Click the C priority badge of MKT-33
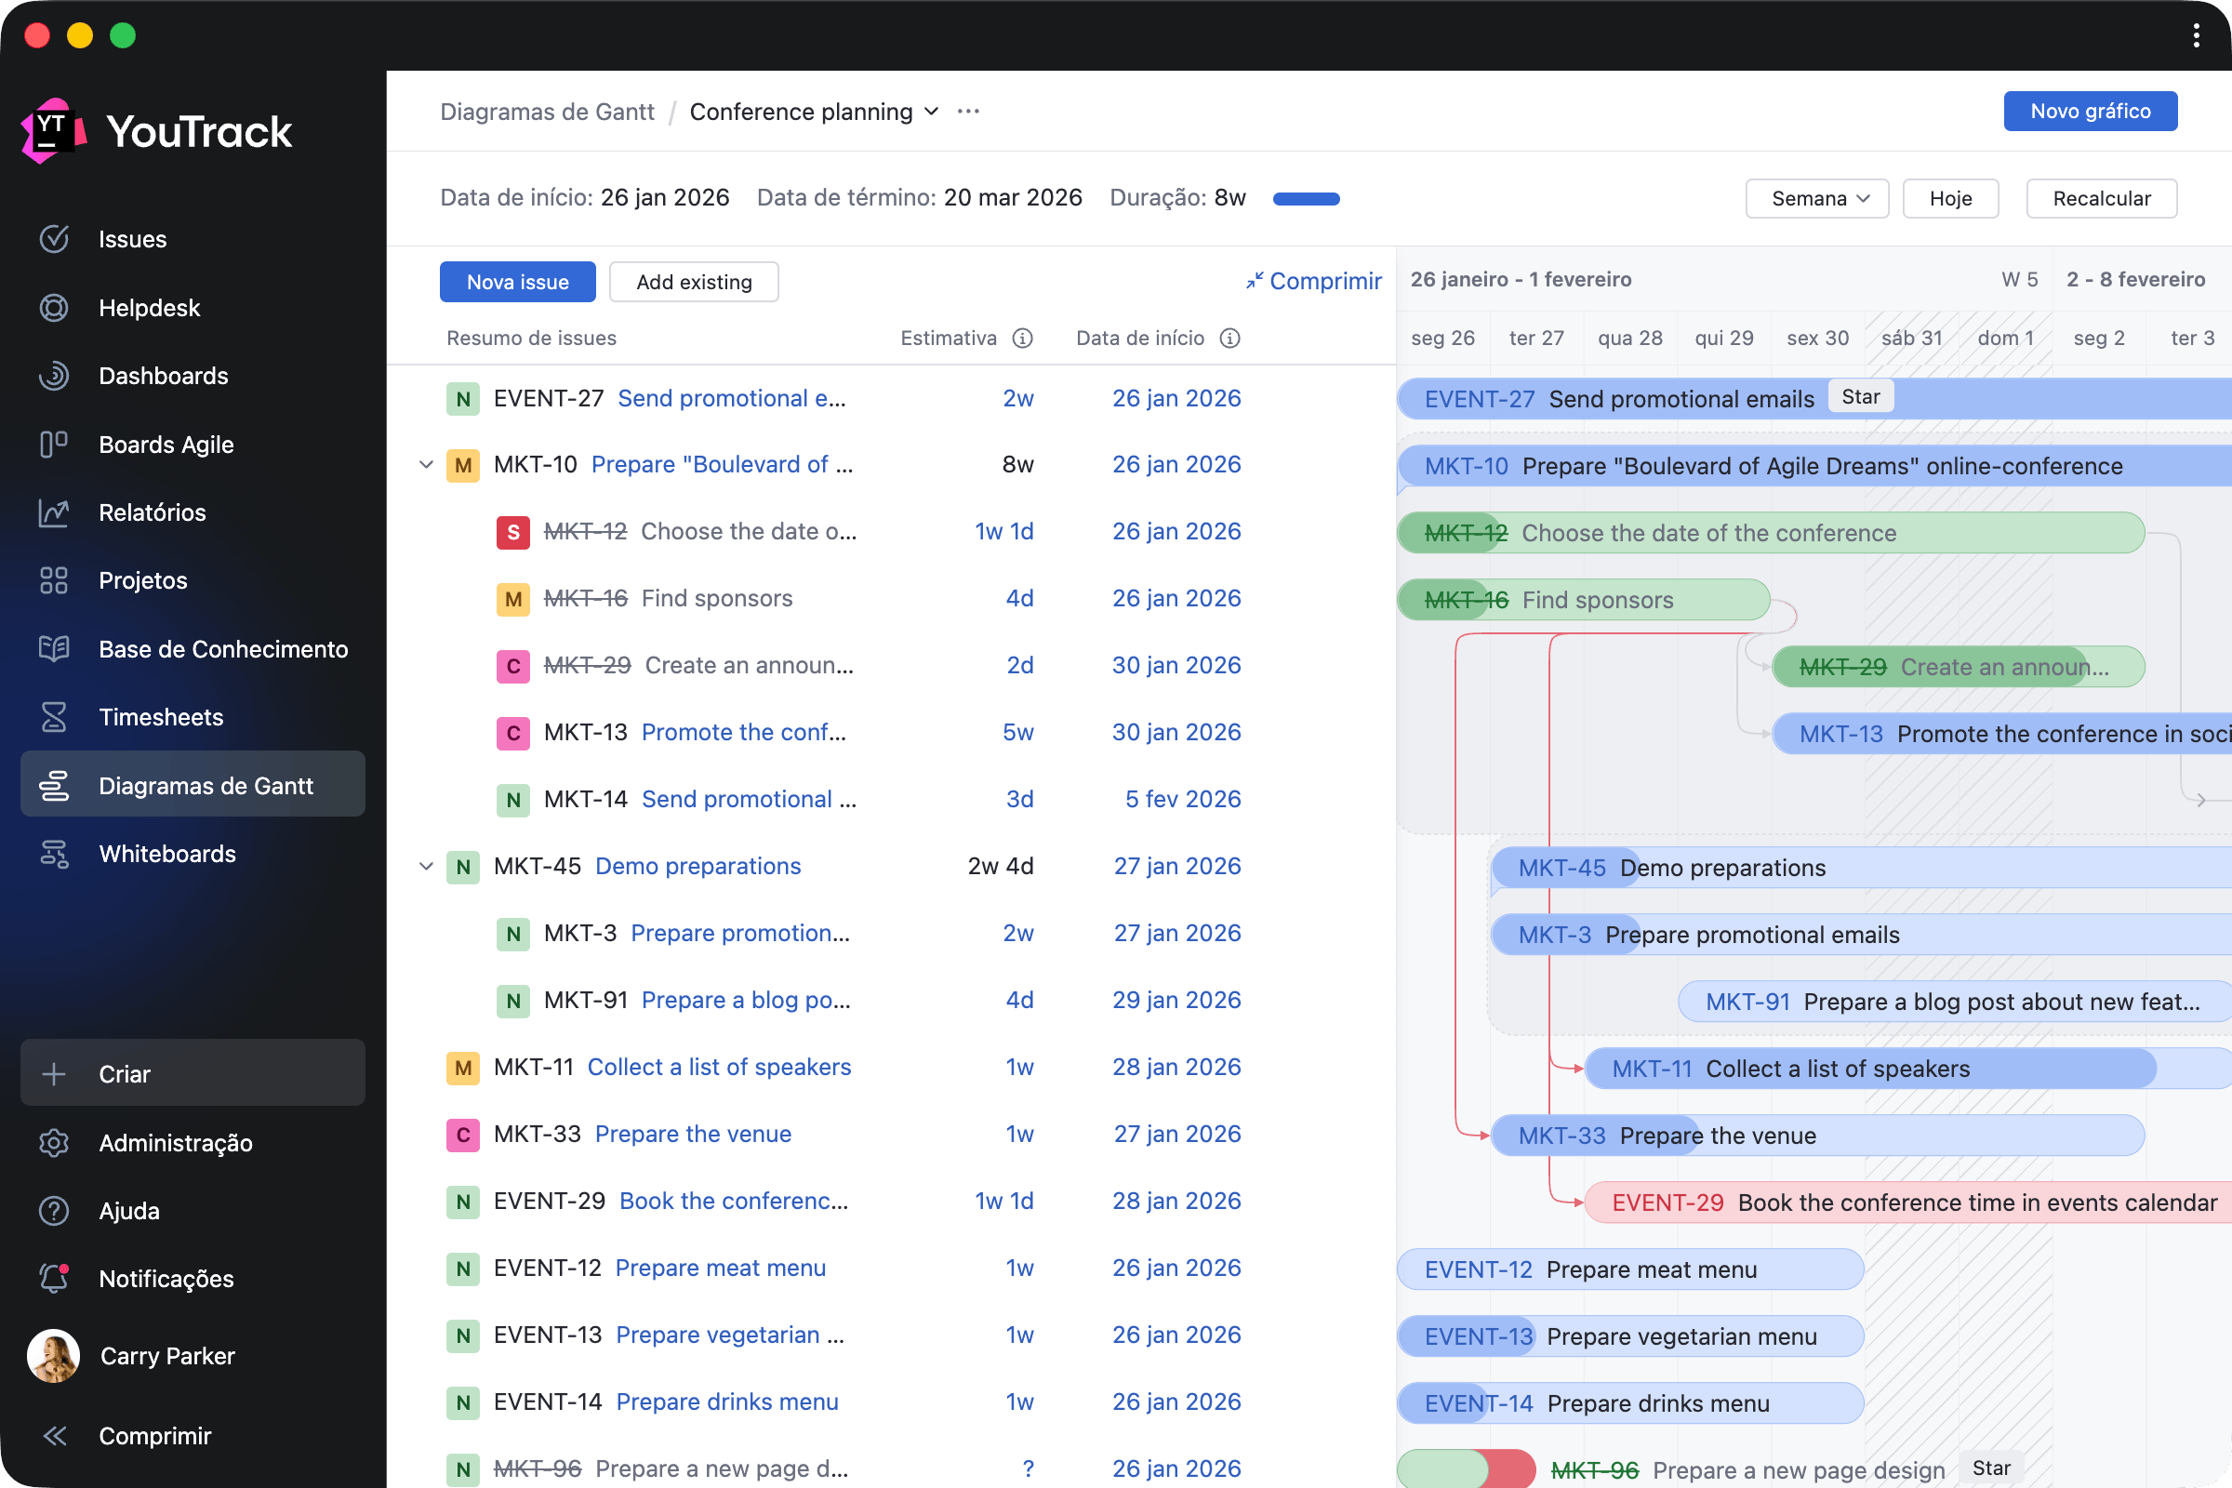The image size is (2232, 1488). click(463, 1135)
